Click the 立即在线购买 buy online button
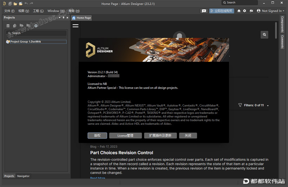Image resolution: width=288 pixels, height=187 pixels. [x=222, y=11]
